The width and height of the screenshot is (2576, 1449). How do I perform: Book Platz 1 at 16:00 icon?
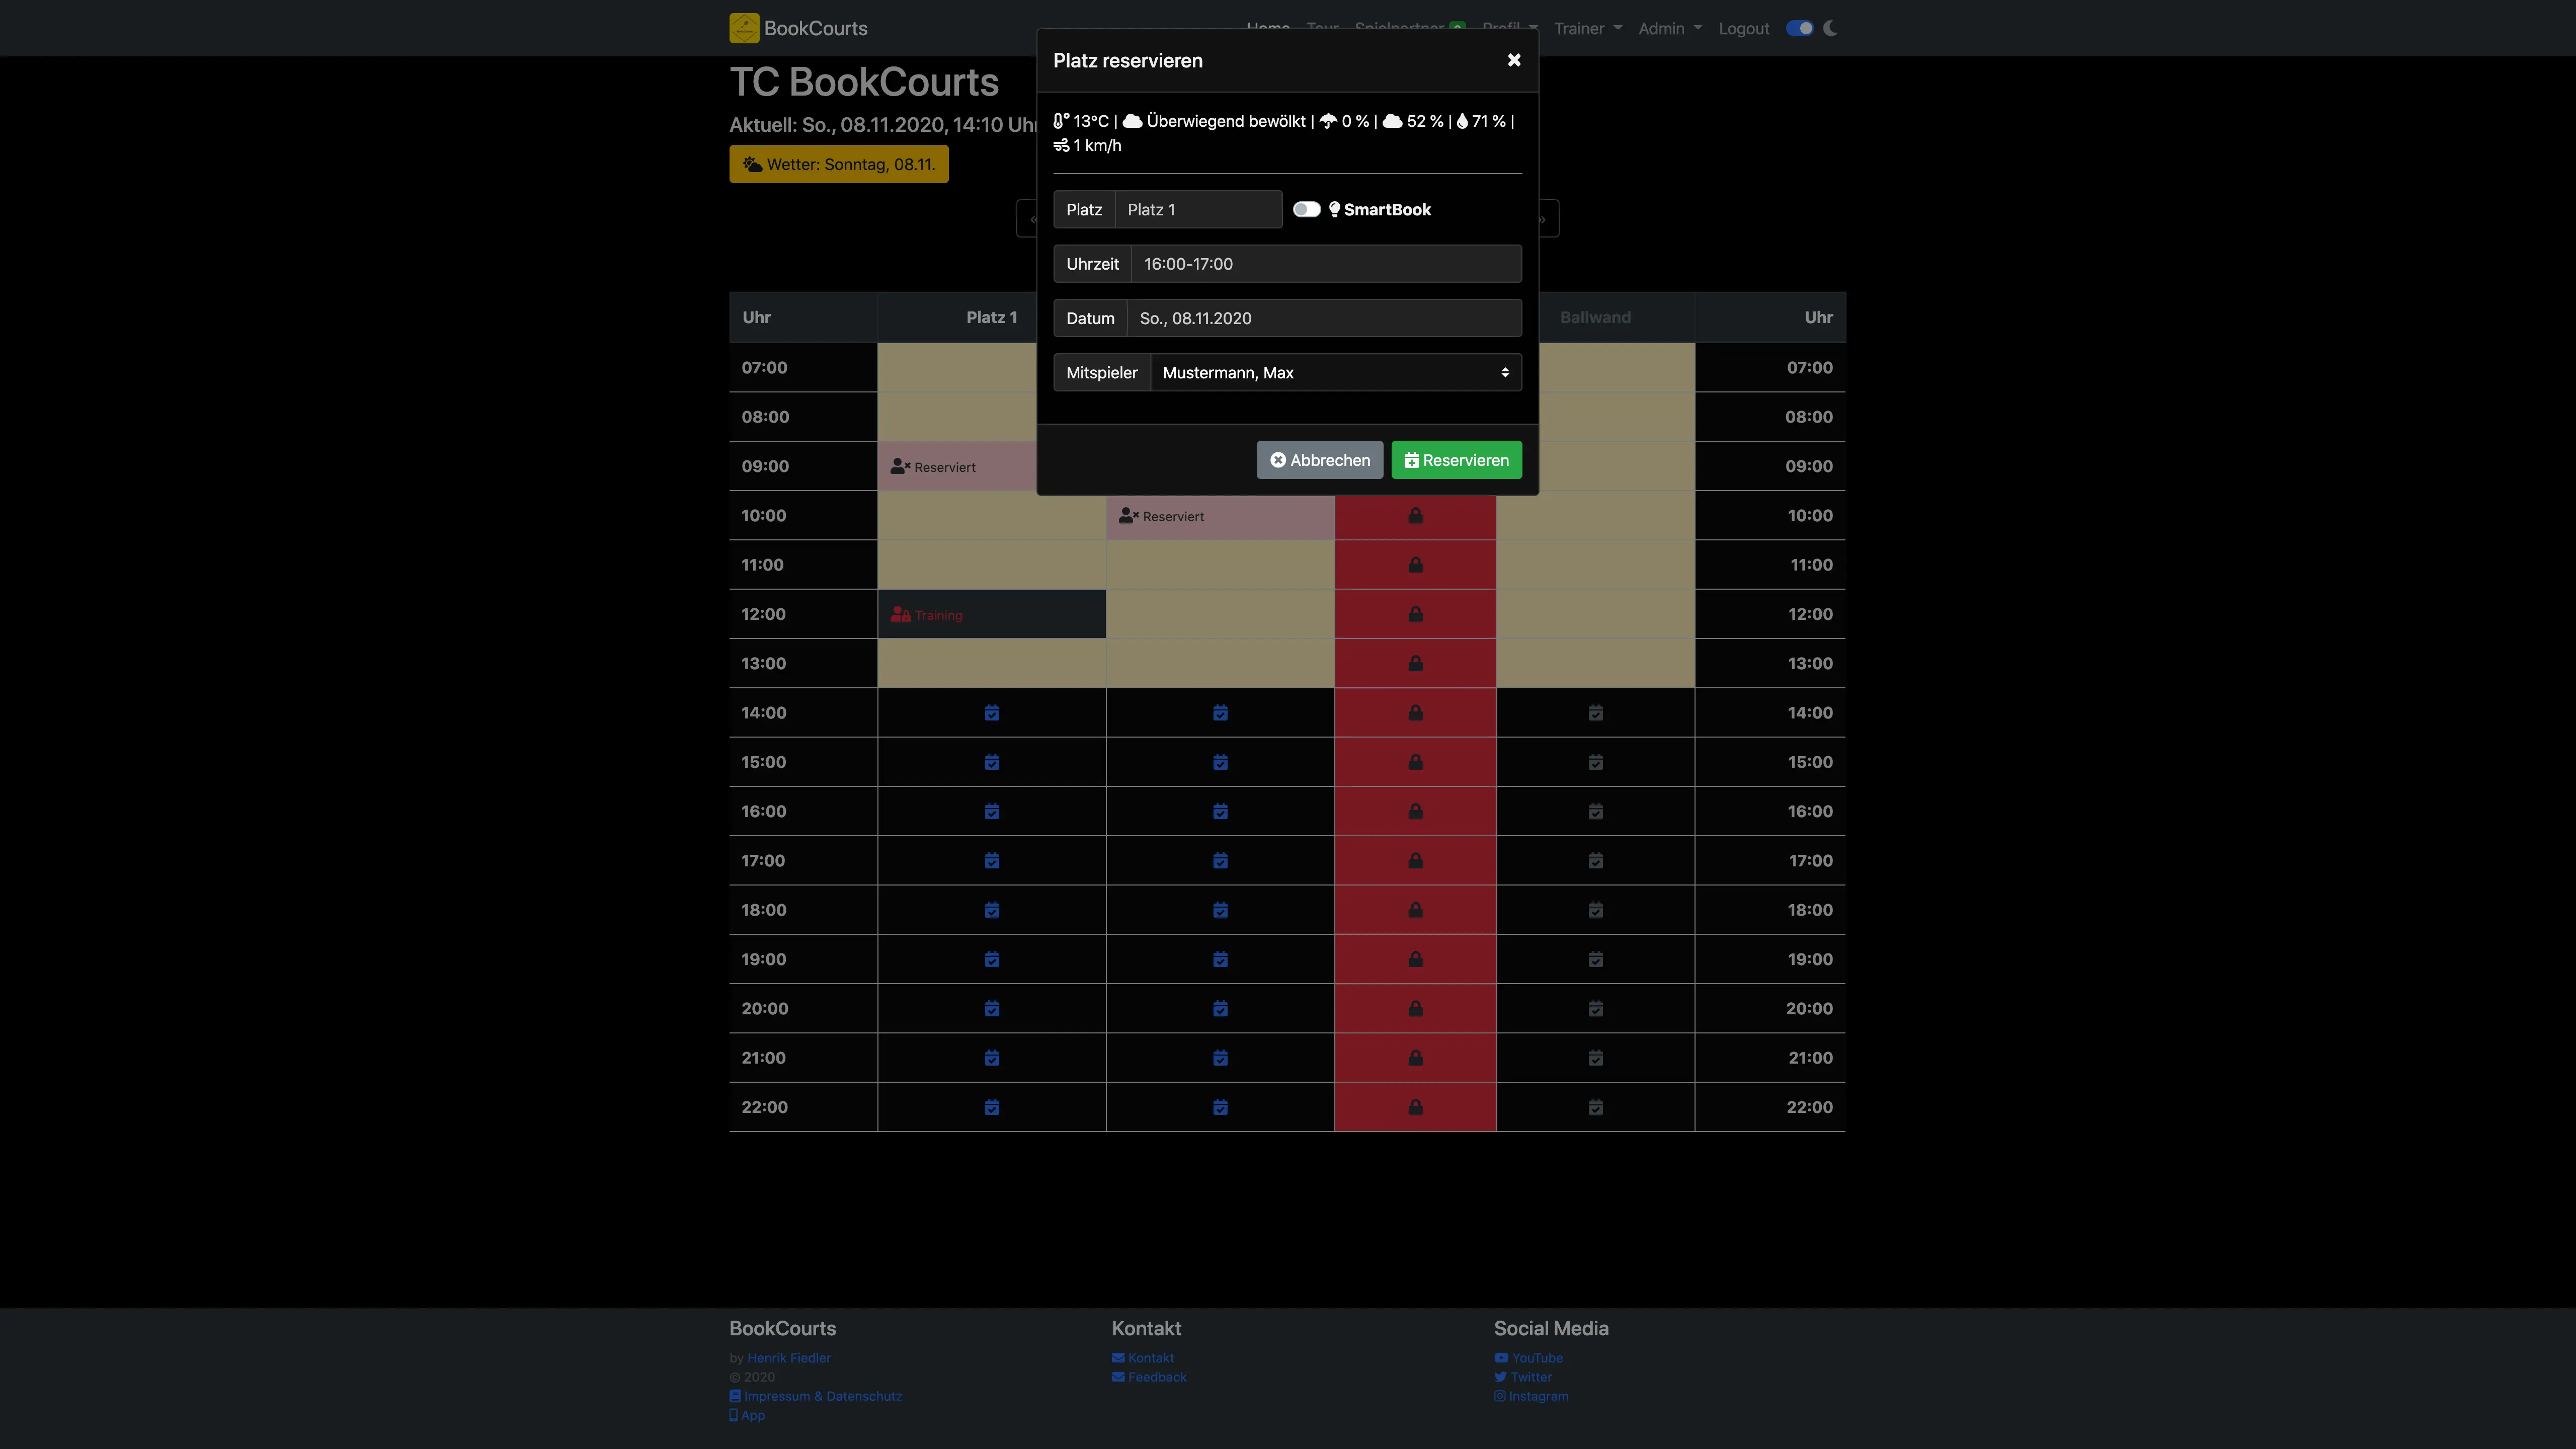pos(991,811)
